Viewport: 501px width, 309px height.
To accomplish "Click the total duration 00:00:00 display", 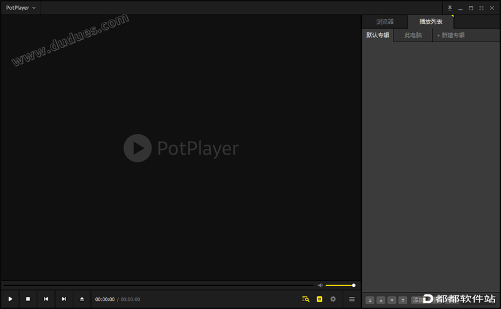I will (130, 299).
